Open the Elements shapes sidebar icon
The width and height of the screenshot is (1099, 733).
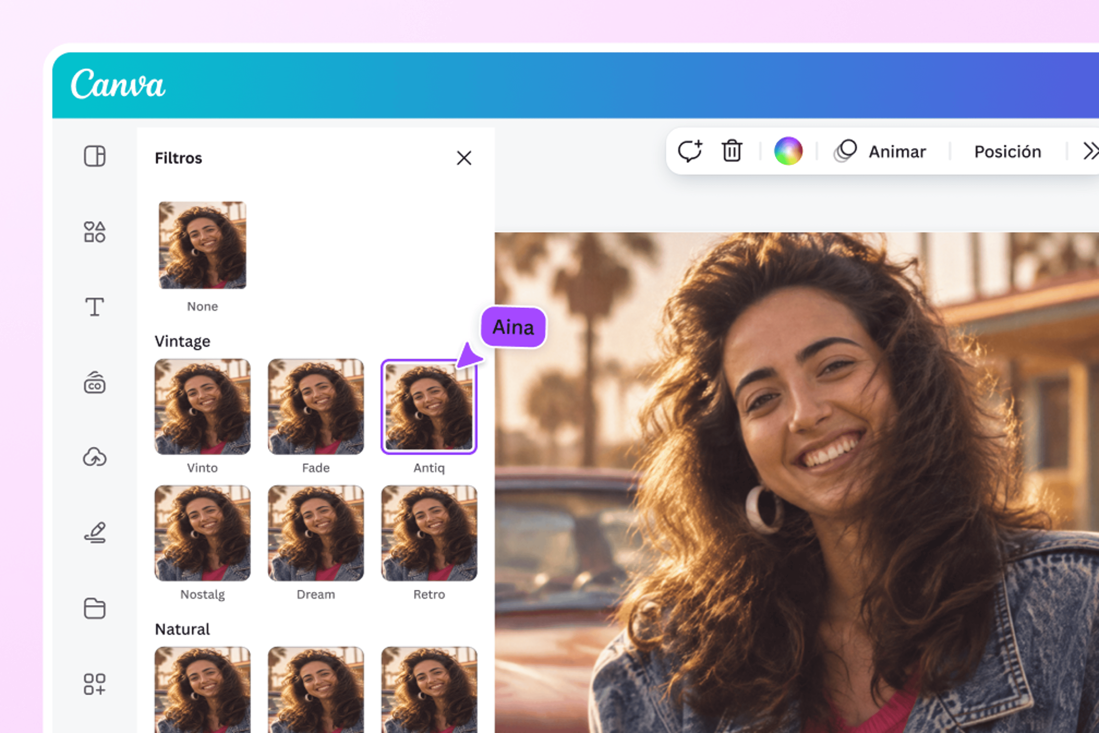click(94, 232)
